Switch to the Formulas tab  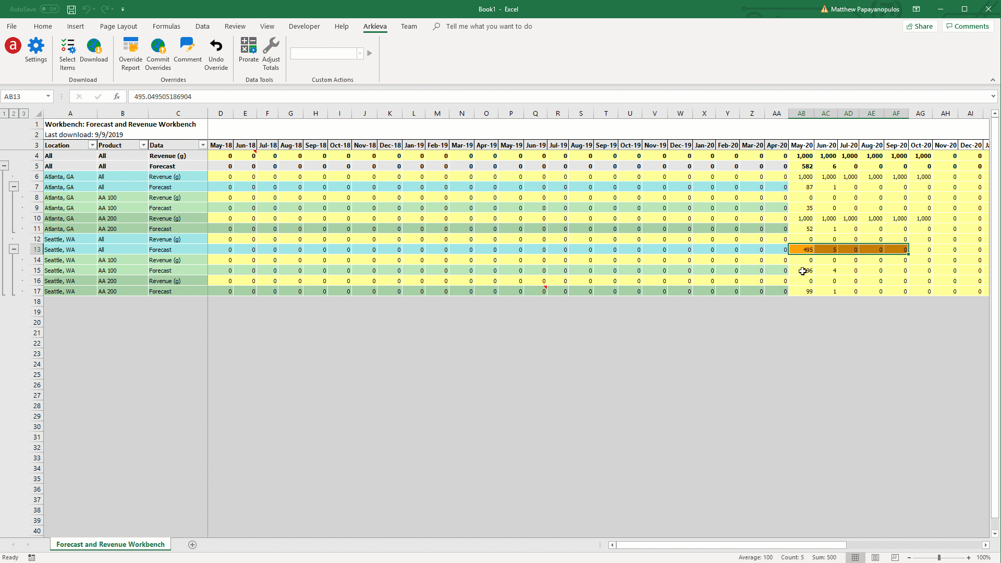(x=166, y=26)
